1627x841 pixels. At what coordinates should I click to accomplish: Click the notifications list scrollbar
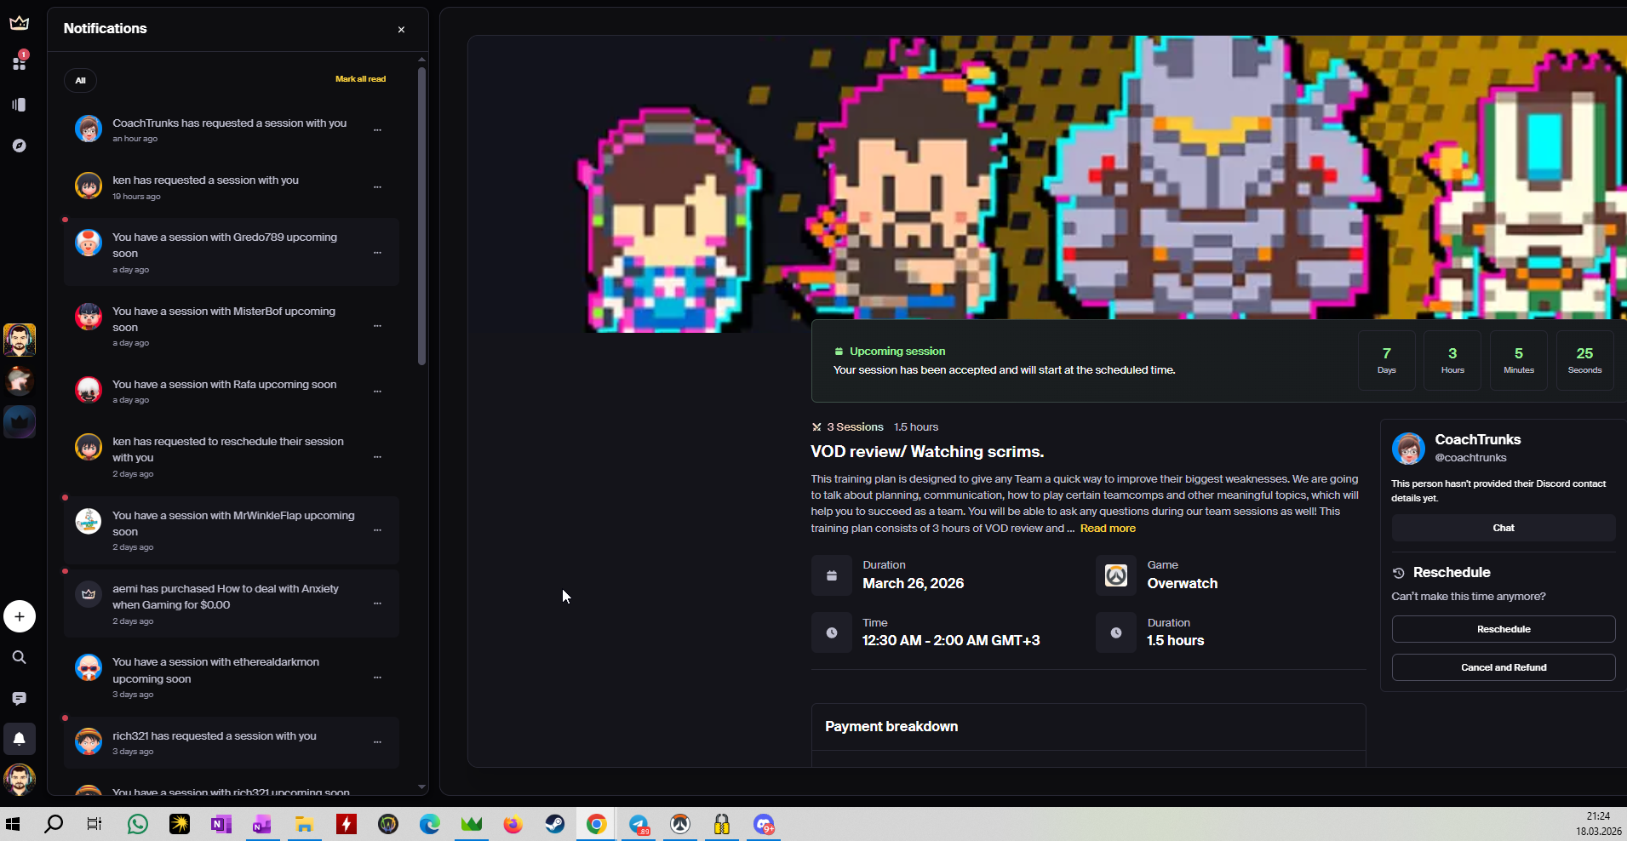point(421,215)
